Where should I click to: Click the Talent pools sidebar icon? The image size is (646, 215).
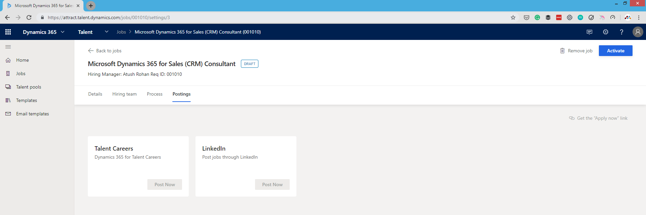8,87
